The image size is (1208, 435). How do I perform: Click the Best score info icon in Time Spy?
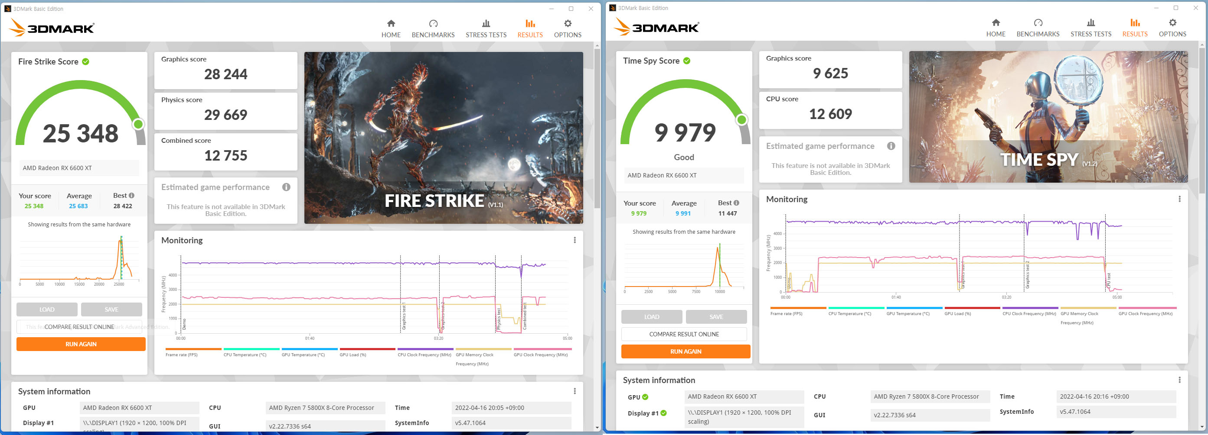point(737,203)
